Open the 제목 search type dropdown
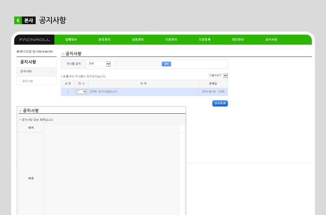The height and width of the screenshot is (215, 326). pyautogui.click(x=99, y=64)
